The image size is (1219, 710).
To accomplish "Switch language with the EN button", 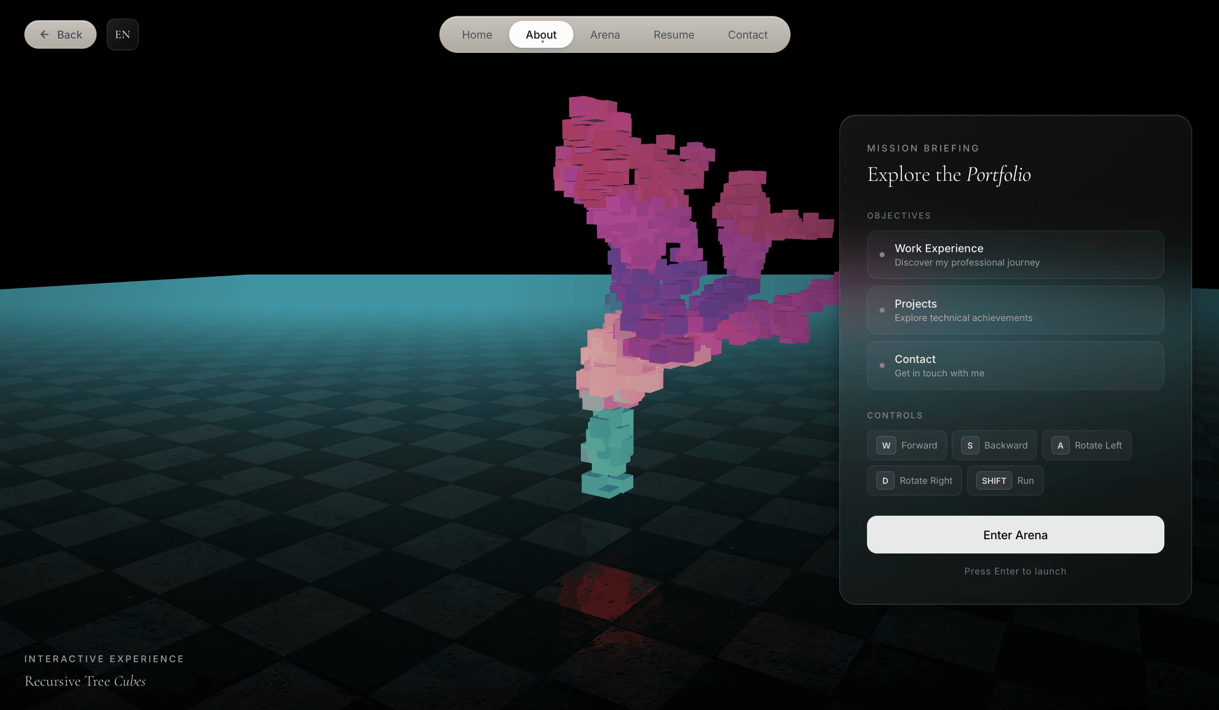I will (122, 34).
